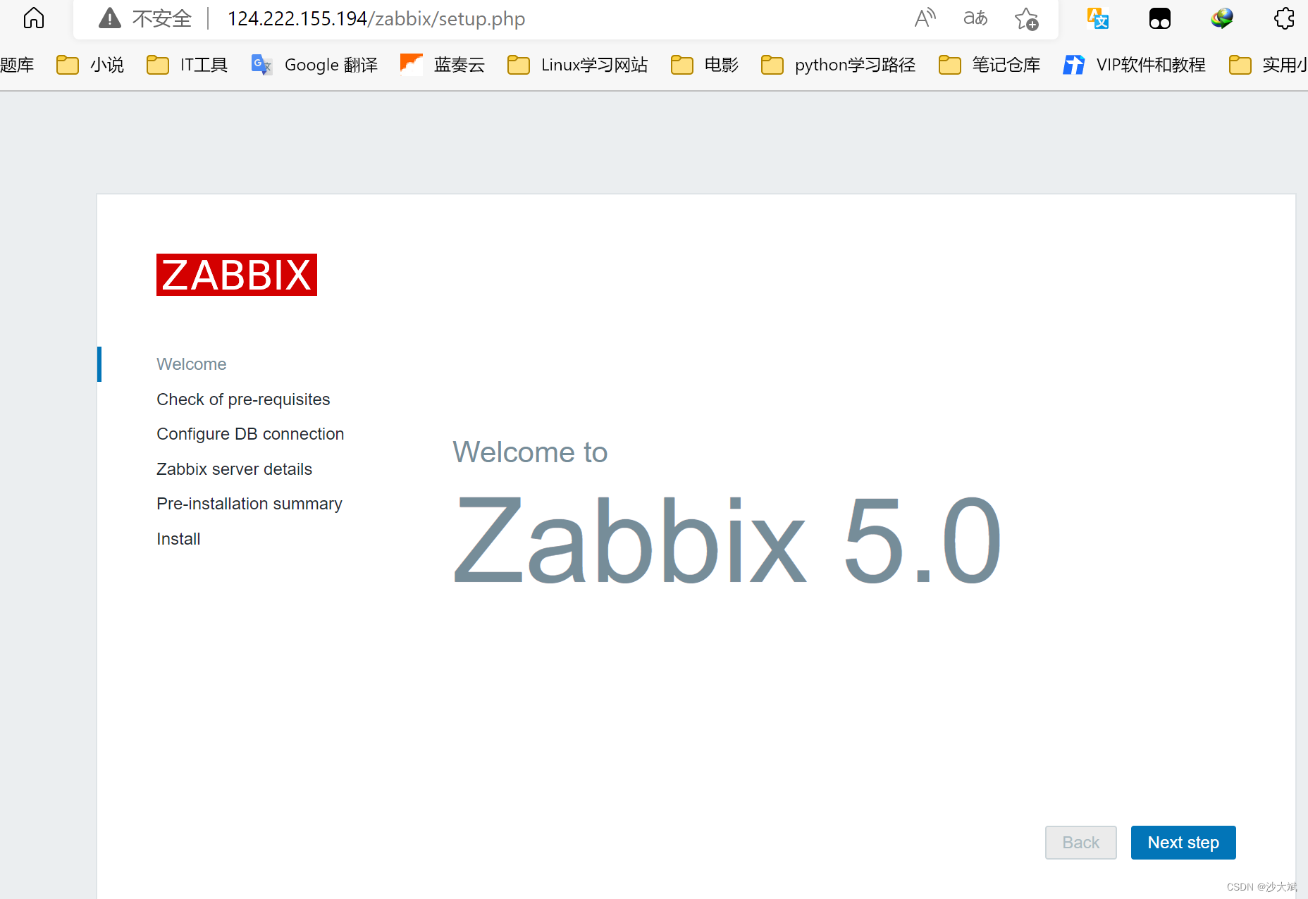Image resolution: width=1308 pixels, height=899 pixels.
Task: Open the VIP软件和教程 bookmark
Action: (x=1134, y=65)
